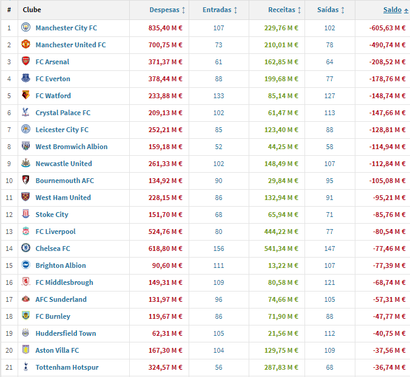This screenshot has height=377, width=410.
Task: Click the Manchester City FC crest icon
Action: (25, 28)
